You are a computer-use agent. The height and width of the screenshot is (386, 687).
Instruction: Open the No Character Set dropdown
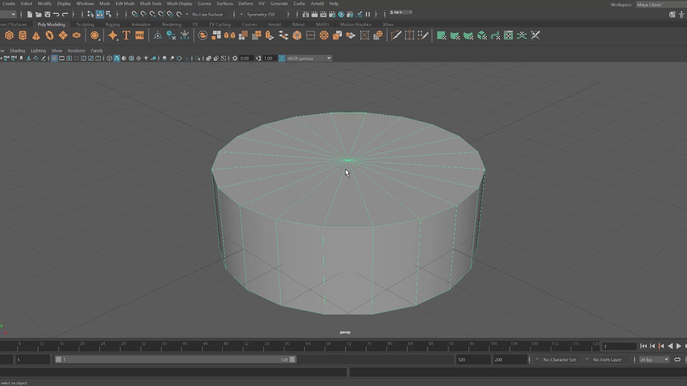(x=559, y=360)
